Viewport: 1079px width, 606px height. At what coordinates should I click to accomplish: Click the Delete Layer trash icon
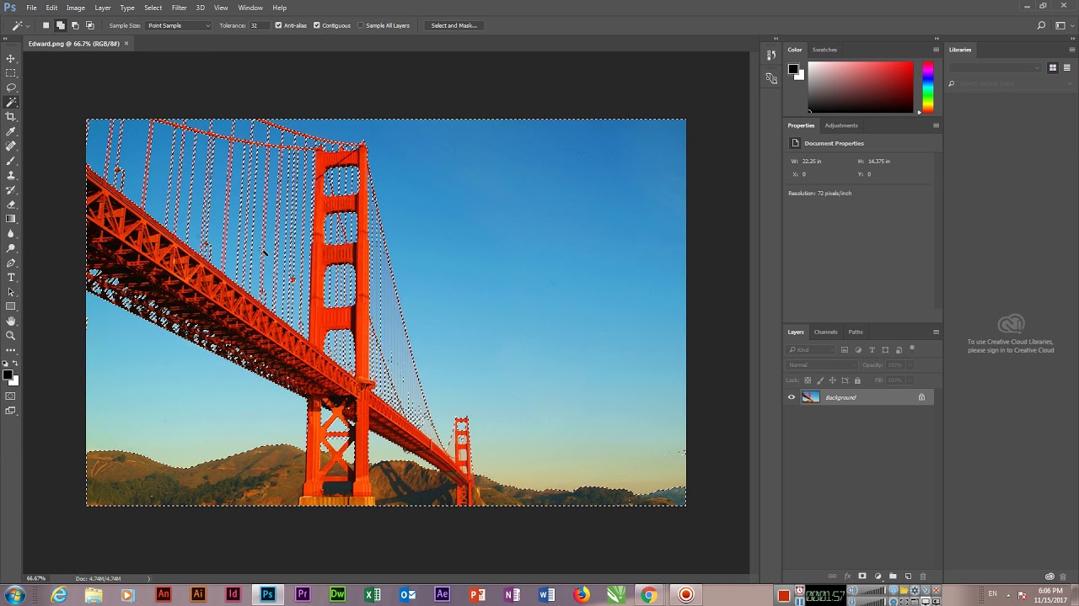922,577
